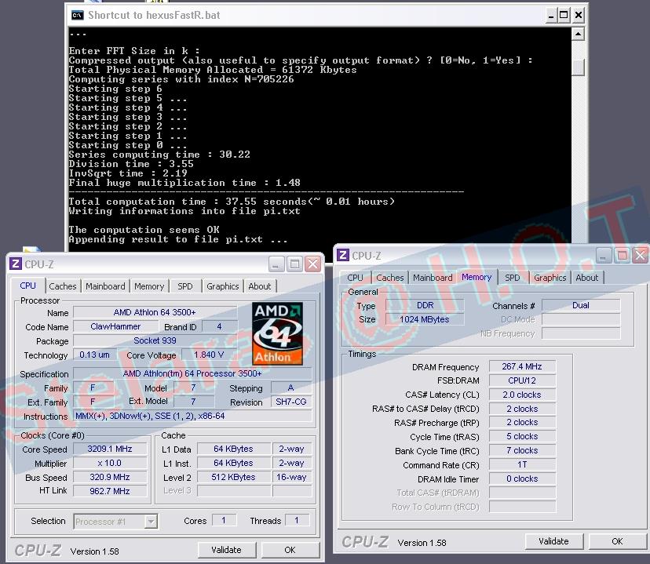This screenshot has width=650, height=564.
Task: Click the Total computation time line in console
Action: pos(232,202)
